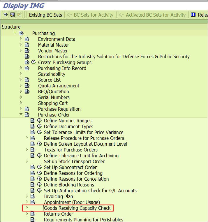Image resolution: width=208 pixels, height=222 pixels.
Task: Select the Purchasing Info Record label
Action: [62, 68]
